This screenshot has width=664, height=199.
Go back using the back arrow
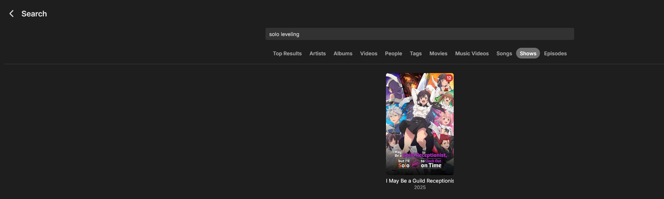[x=11, y=14]
